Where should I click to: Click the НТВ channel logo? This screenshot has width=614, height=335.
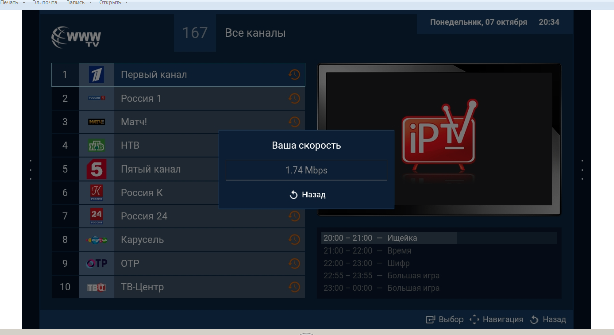[x=96, y=146]
